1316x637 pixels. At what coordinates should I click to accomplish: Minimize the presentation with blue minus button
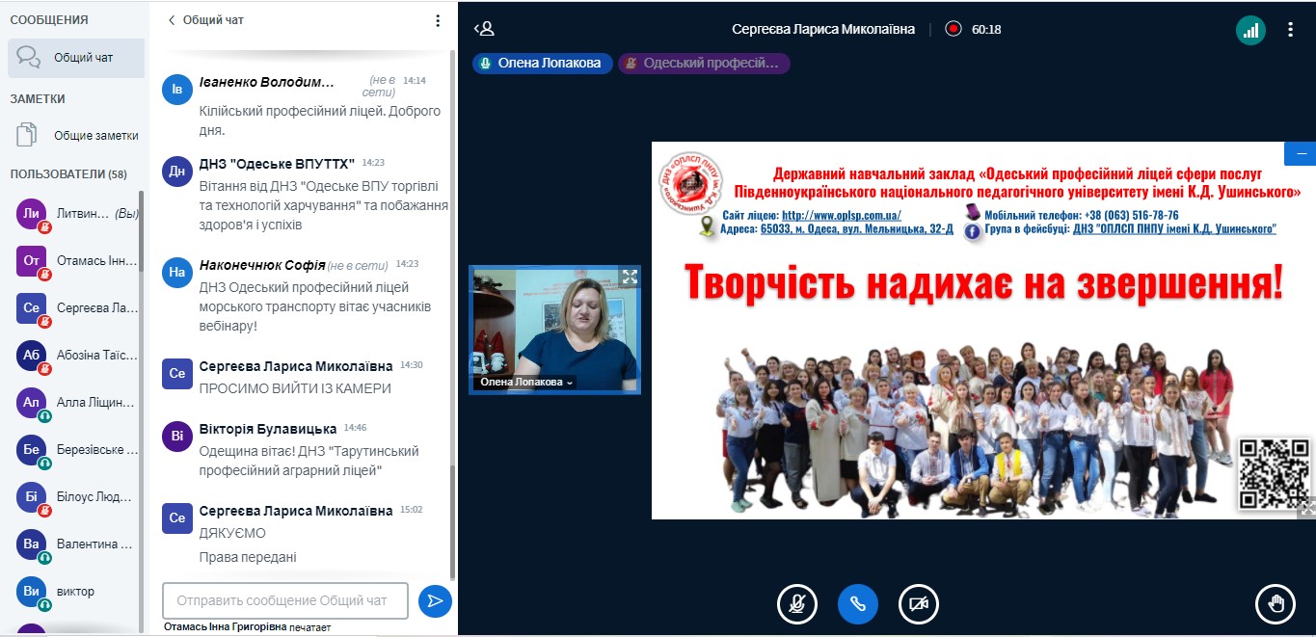(1300, 154)
